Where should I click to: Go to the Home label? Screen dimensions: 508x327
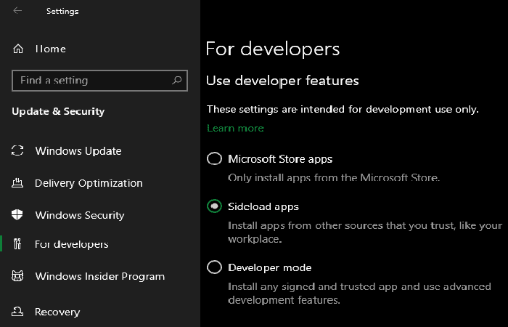(x=51, y=49)
